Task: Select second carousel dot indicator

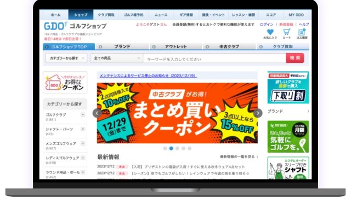Action: click(171, 148)
